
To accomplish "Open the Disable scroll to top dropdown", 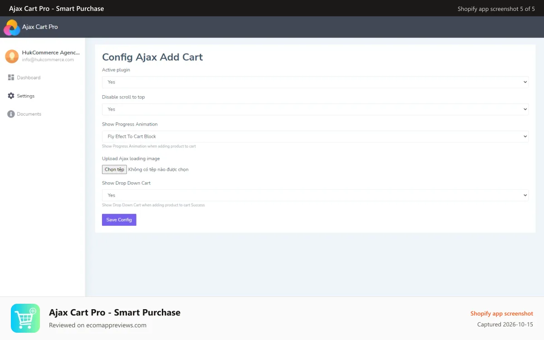I will (x=315, y=109).
